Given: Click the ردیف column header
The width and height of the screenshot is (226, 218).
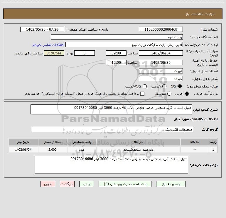Looking at the screenshot, I should pos(213,142).
